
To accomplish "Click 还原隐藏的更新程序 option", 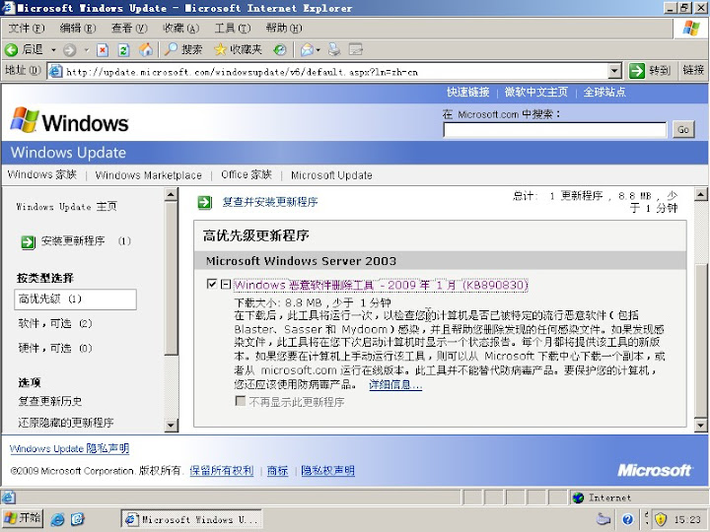I will click(x=66, y=423).
